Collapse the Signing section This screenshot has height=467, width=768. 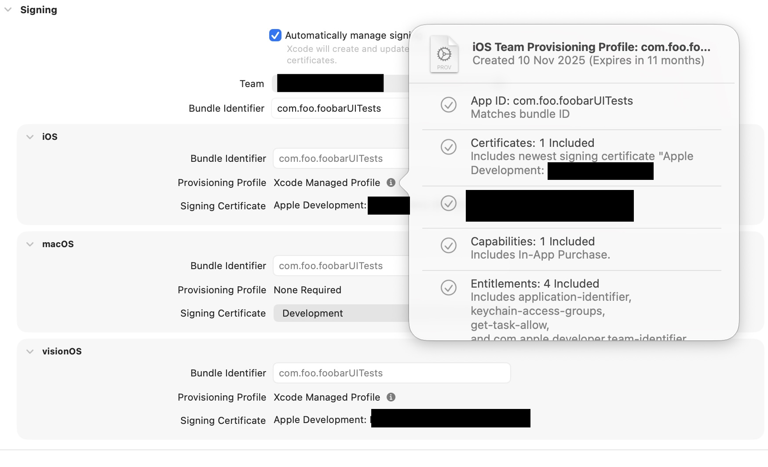click(8, 10)
